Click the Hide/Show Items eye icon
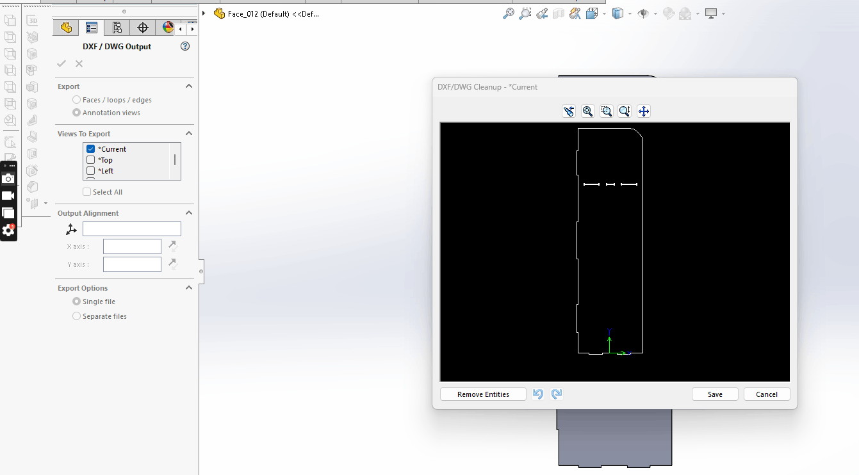 tap(643, 13)
